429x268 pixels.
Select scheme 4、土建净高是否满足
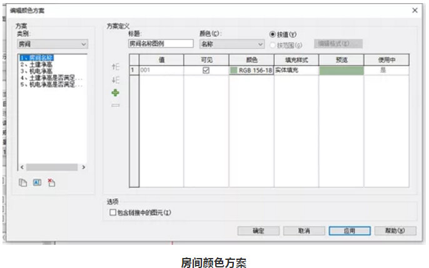coord(51,78)
